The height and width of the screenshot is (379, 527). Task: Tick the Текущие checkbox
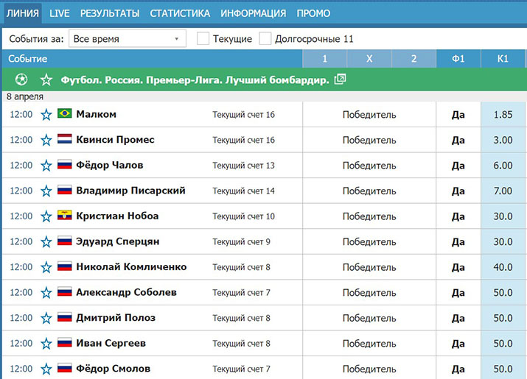pyautogui.click(x=203, y=38)
